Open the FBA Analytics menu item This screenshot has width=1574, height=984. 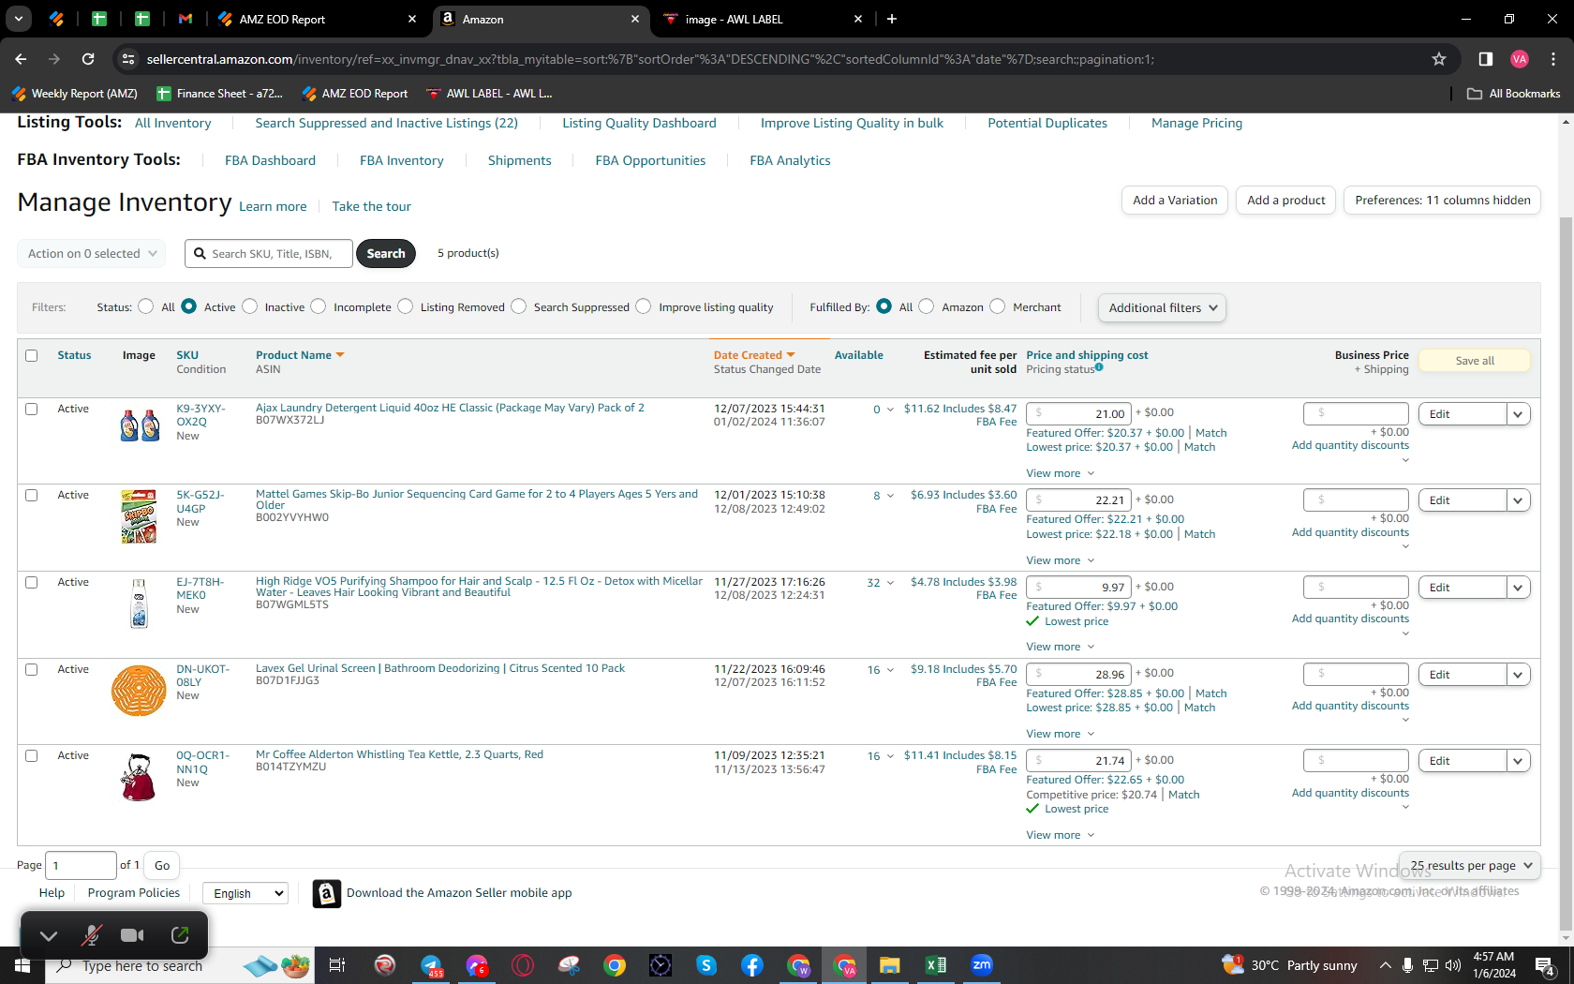[790, 161]
